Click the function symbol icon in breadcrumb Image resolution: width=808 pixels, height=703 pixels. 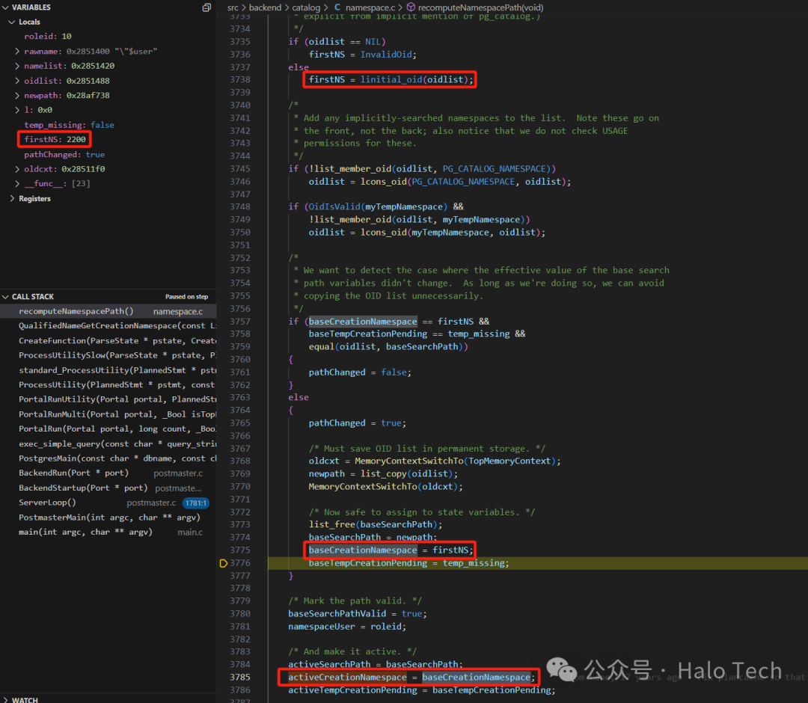[411, 7]
